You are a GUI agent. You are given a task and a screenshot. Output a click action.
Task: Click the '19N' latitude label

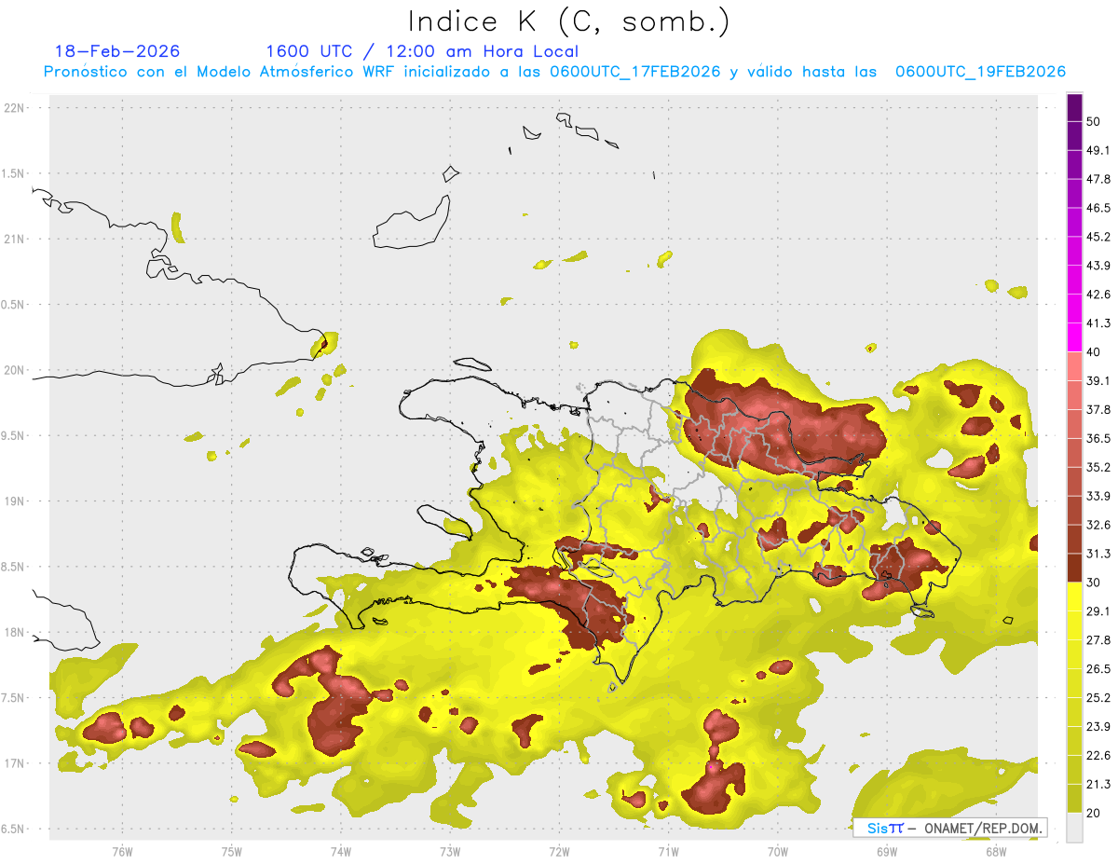click(x=15, y=501)
